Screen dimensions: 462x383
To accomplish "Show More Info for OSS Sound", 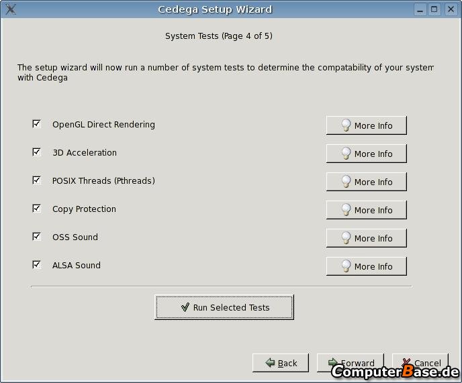I will (x=366, y=238).
